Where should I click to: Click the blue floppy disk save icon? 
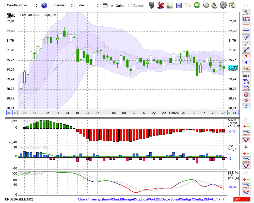[x=179, y=5]
